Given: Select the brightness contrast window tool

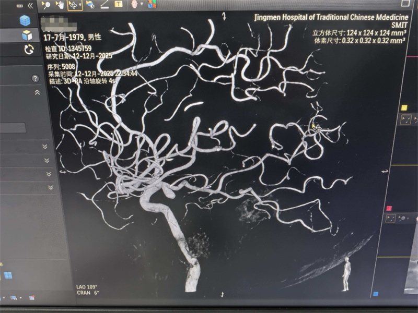Looking at the screenshot, I should click(x=90, y=5).
